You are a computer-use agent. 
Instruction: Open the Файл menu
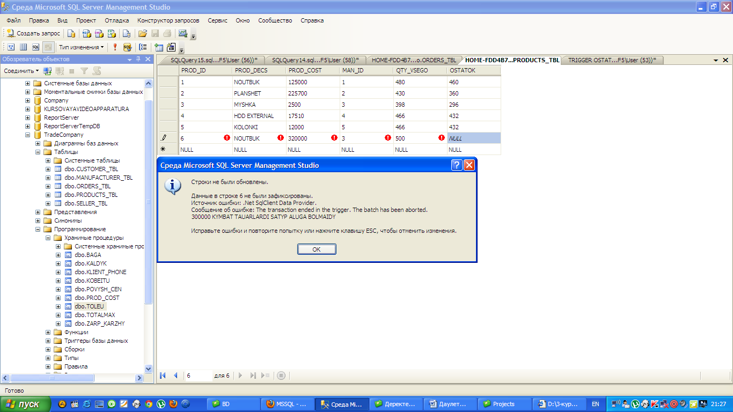click(x=13, y=20)
